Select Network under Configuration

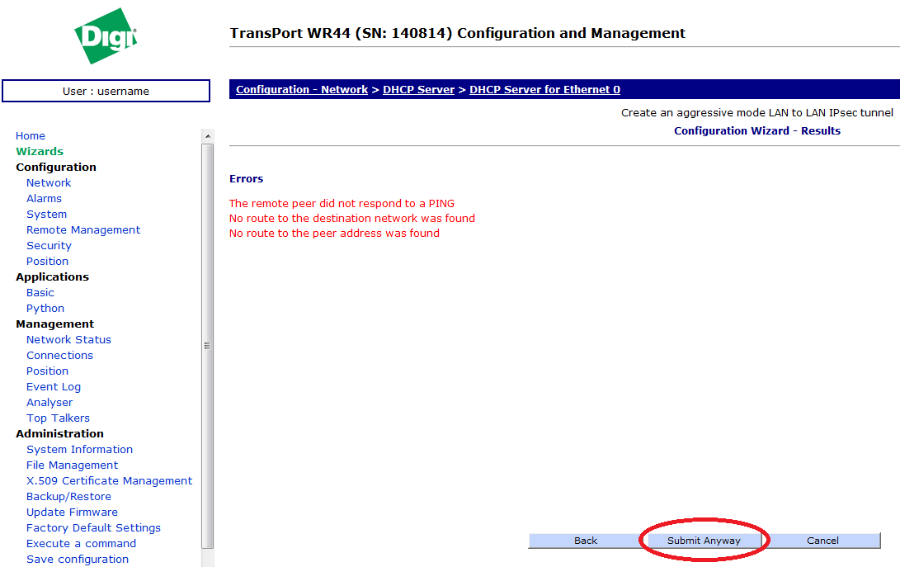tap(49, 183)
